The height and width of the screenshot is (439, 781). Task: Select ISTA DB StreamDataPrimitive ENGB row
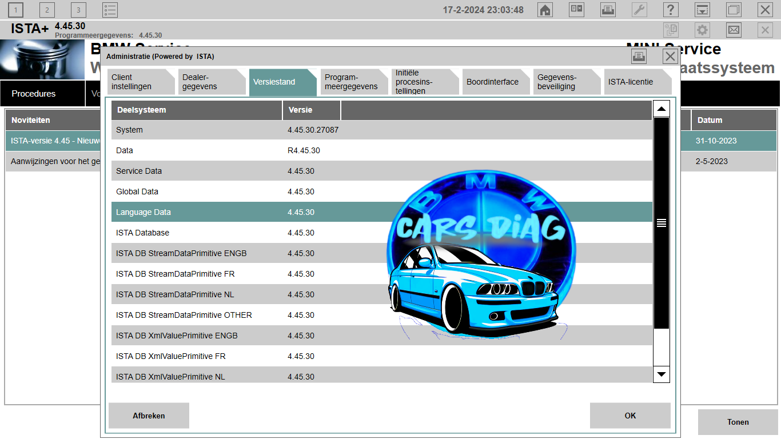tap(382, 253)
